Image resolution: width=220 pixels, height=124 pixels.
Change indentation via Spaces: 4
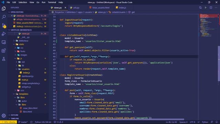(x=183, y=122)
